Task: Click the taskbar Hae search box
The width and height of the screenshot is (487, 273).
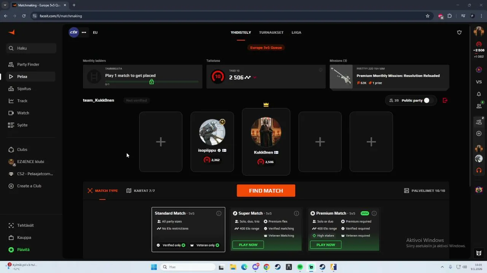Action: pyautogui.click(x=188, y=267)
